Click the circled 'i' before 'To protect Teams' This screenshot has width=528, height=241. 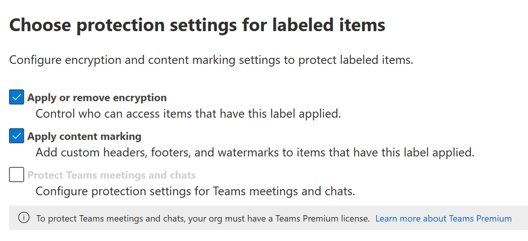tap(24, 218)
